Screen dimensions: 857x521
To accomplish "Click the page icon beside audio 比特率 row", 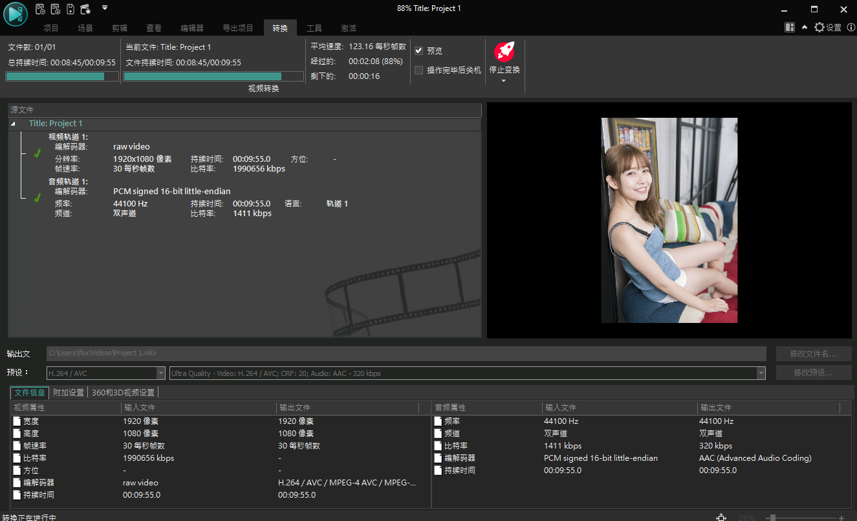I will click(439, 446).
